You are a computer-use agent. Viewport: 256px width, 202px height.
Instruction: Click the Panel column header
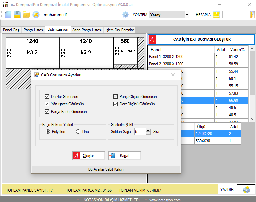point(181,50)
